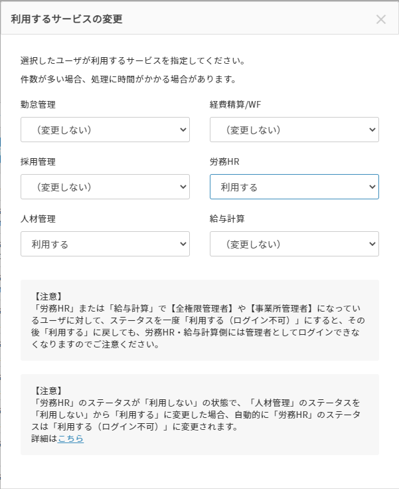This screenshot has height=489, width=399.
Task: Expand the 経費精算/WF service dropdown
Action: click(x=294, y=130)
